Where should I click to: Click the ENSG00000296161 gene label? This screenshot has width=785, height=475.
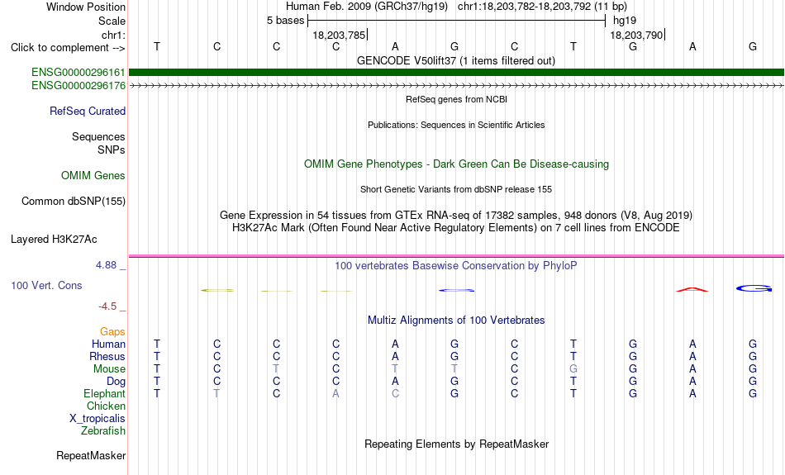[78, 73]
